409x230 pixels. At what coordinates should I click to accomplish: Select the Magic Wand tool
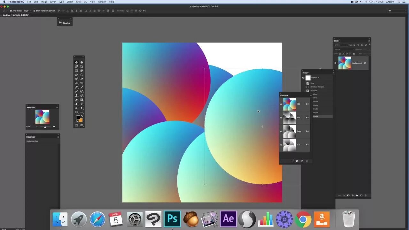(x=76, y=83)
